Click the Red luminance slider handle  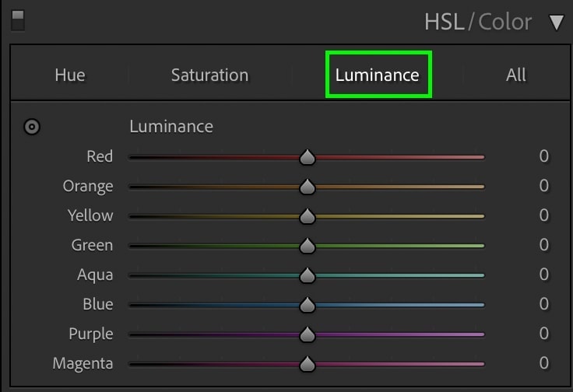pyautogui.click(x=308, y=157)
